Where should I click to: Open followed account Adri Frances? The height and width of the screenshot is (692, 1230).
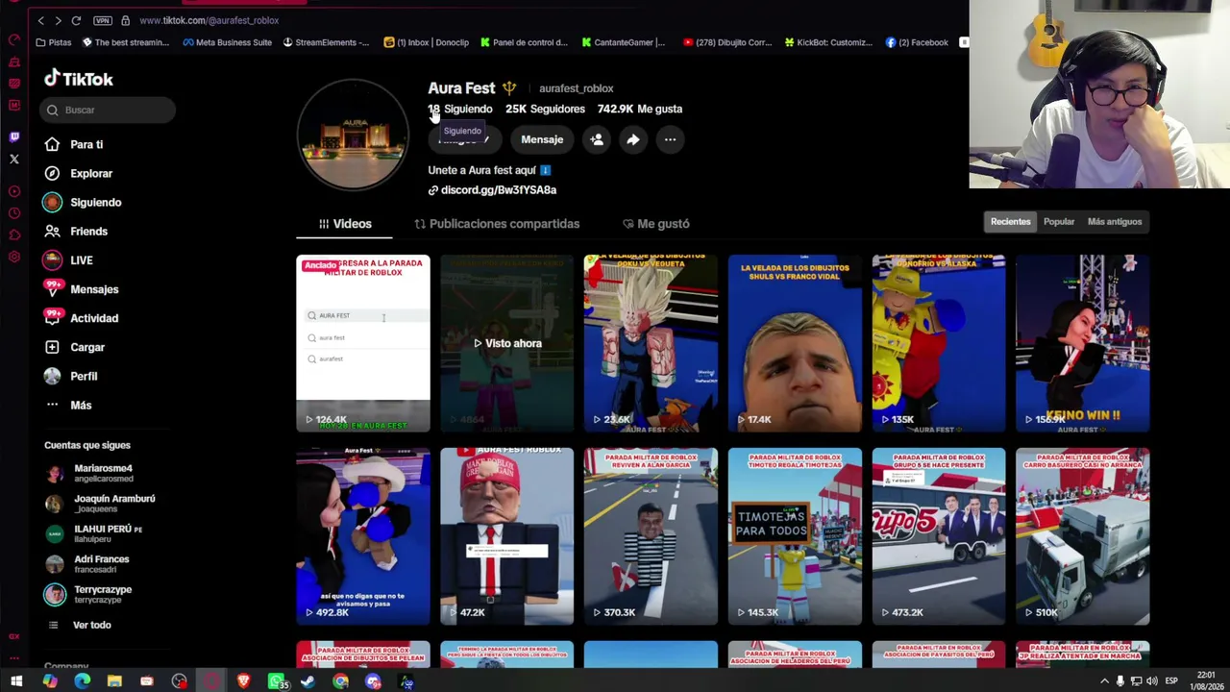tap(101, 564)
